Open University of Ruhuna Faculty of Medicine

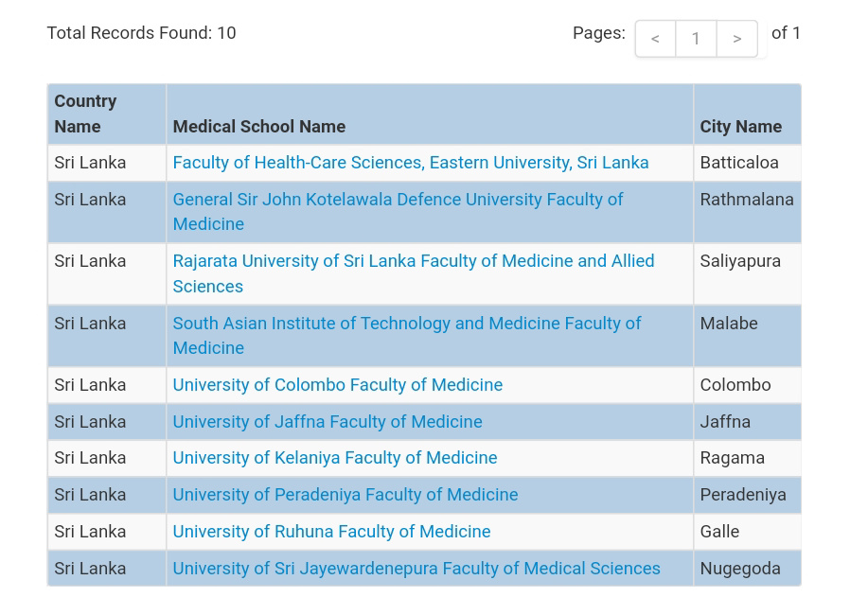(x=331, y=532)
